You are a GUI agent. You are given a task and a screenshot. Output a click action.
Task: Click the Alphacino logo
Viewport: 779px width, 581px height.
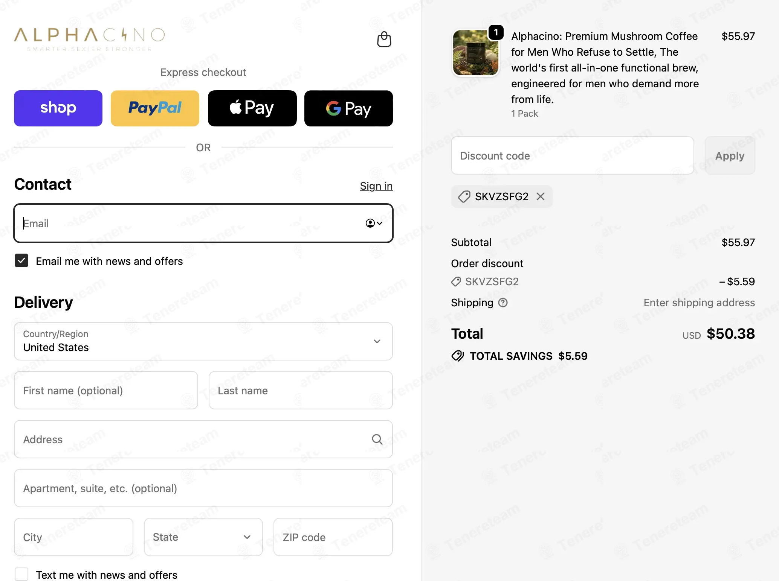click(89, 39)
